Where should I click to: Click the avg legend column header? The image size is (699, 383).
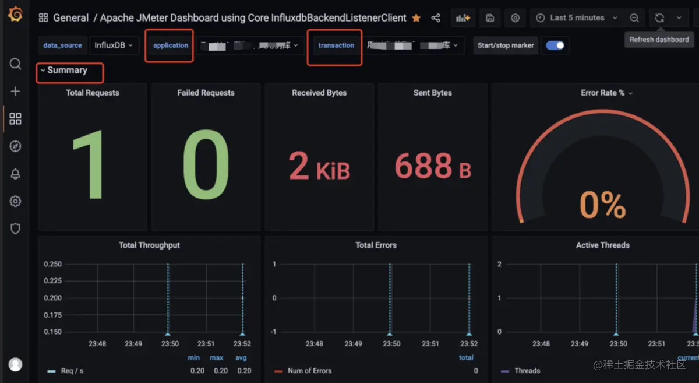click(241, 358)
